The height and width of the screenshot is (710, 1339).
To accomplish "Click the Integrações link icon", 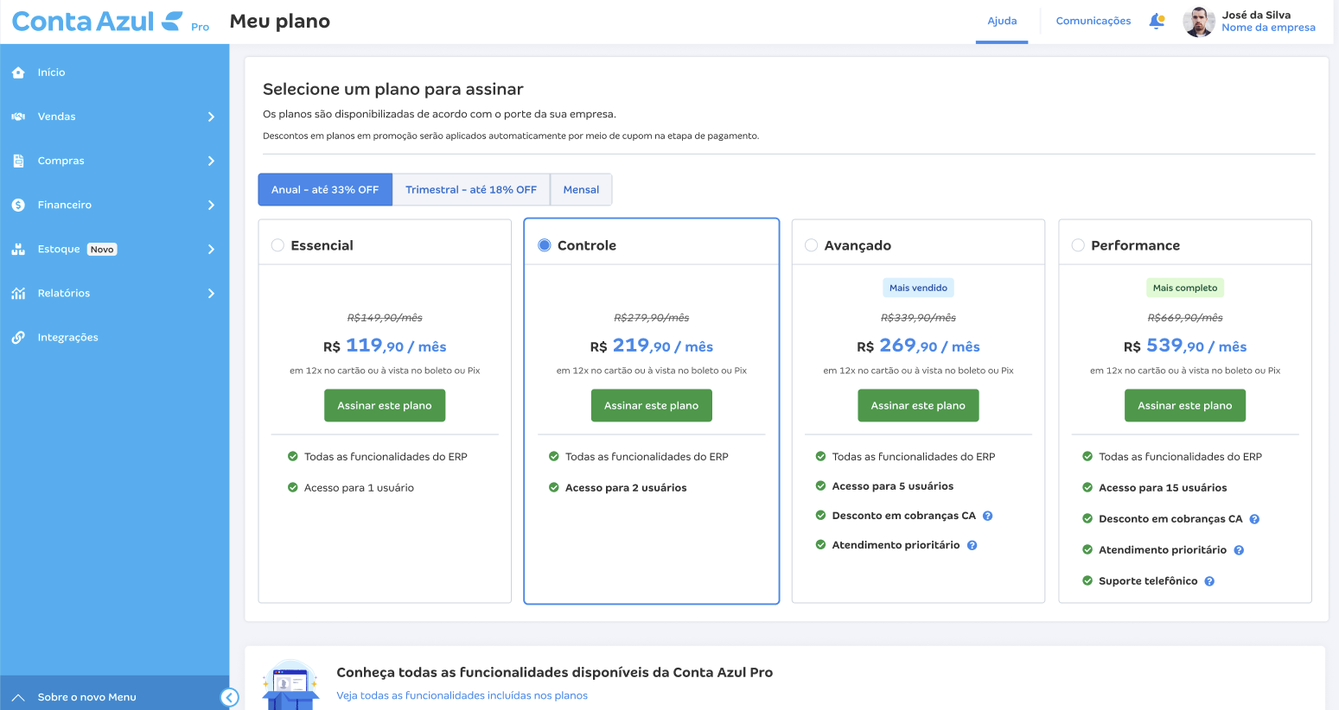I will (18, 337).
